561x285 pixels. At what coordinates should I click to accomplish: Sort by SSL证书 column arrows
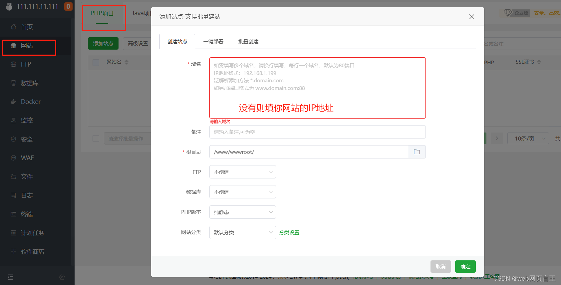click(539, 62)
